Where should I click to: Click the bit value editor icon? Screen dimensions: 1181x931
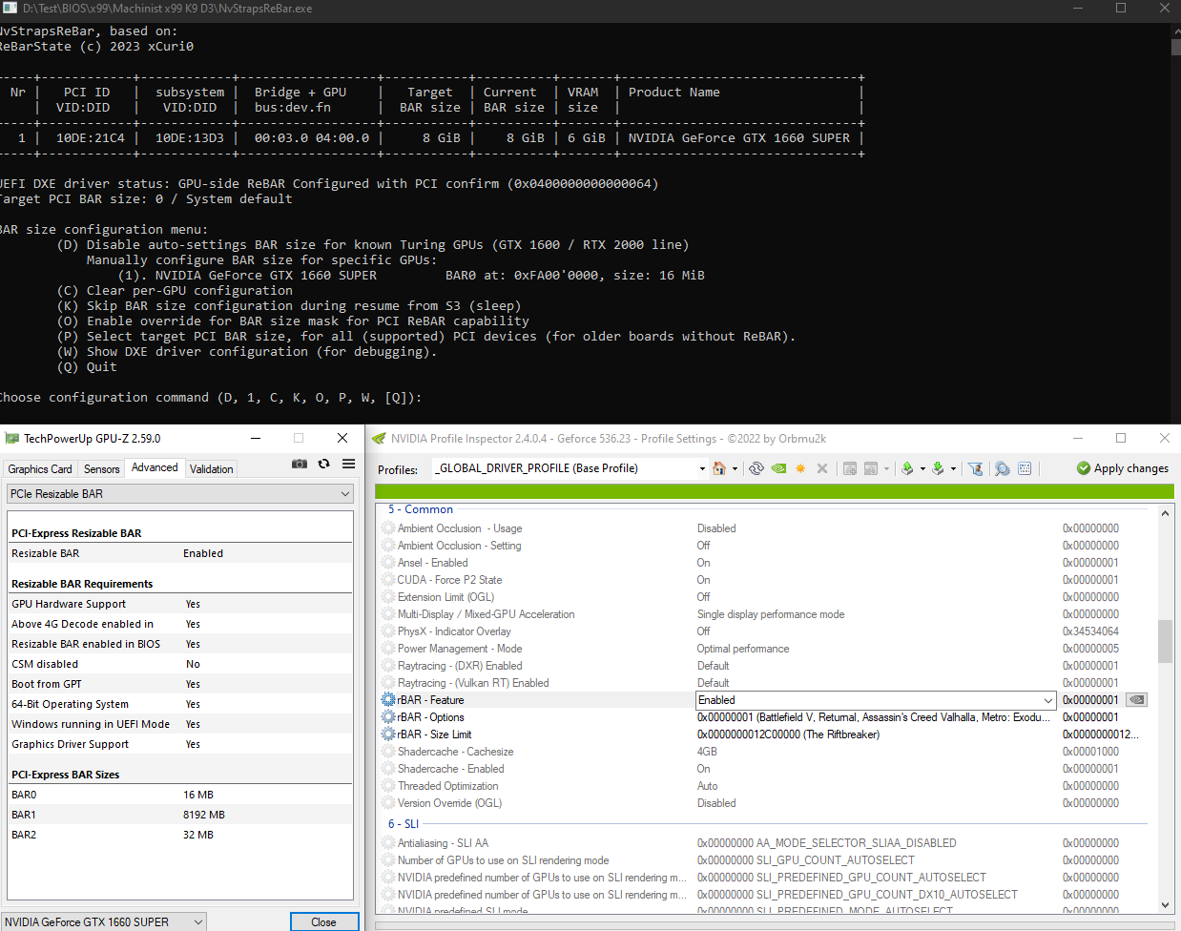coord(1025,468)
